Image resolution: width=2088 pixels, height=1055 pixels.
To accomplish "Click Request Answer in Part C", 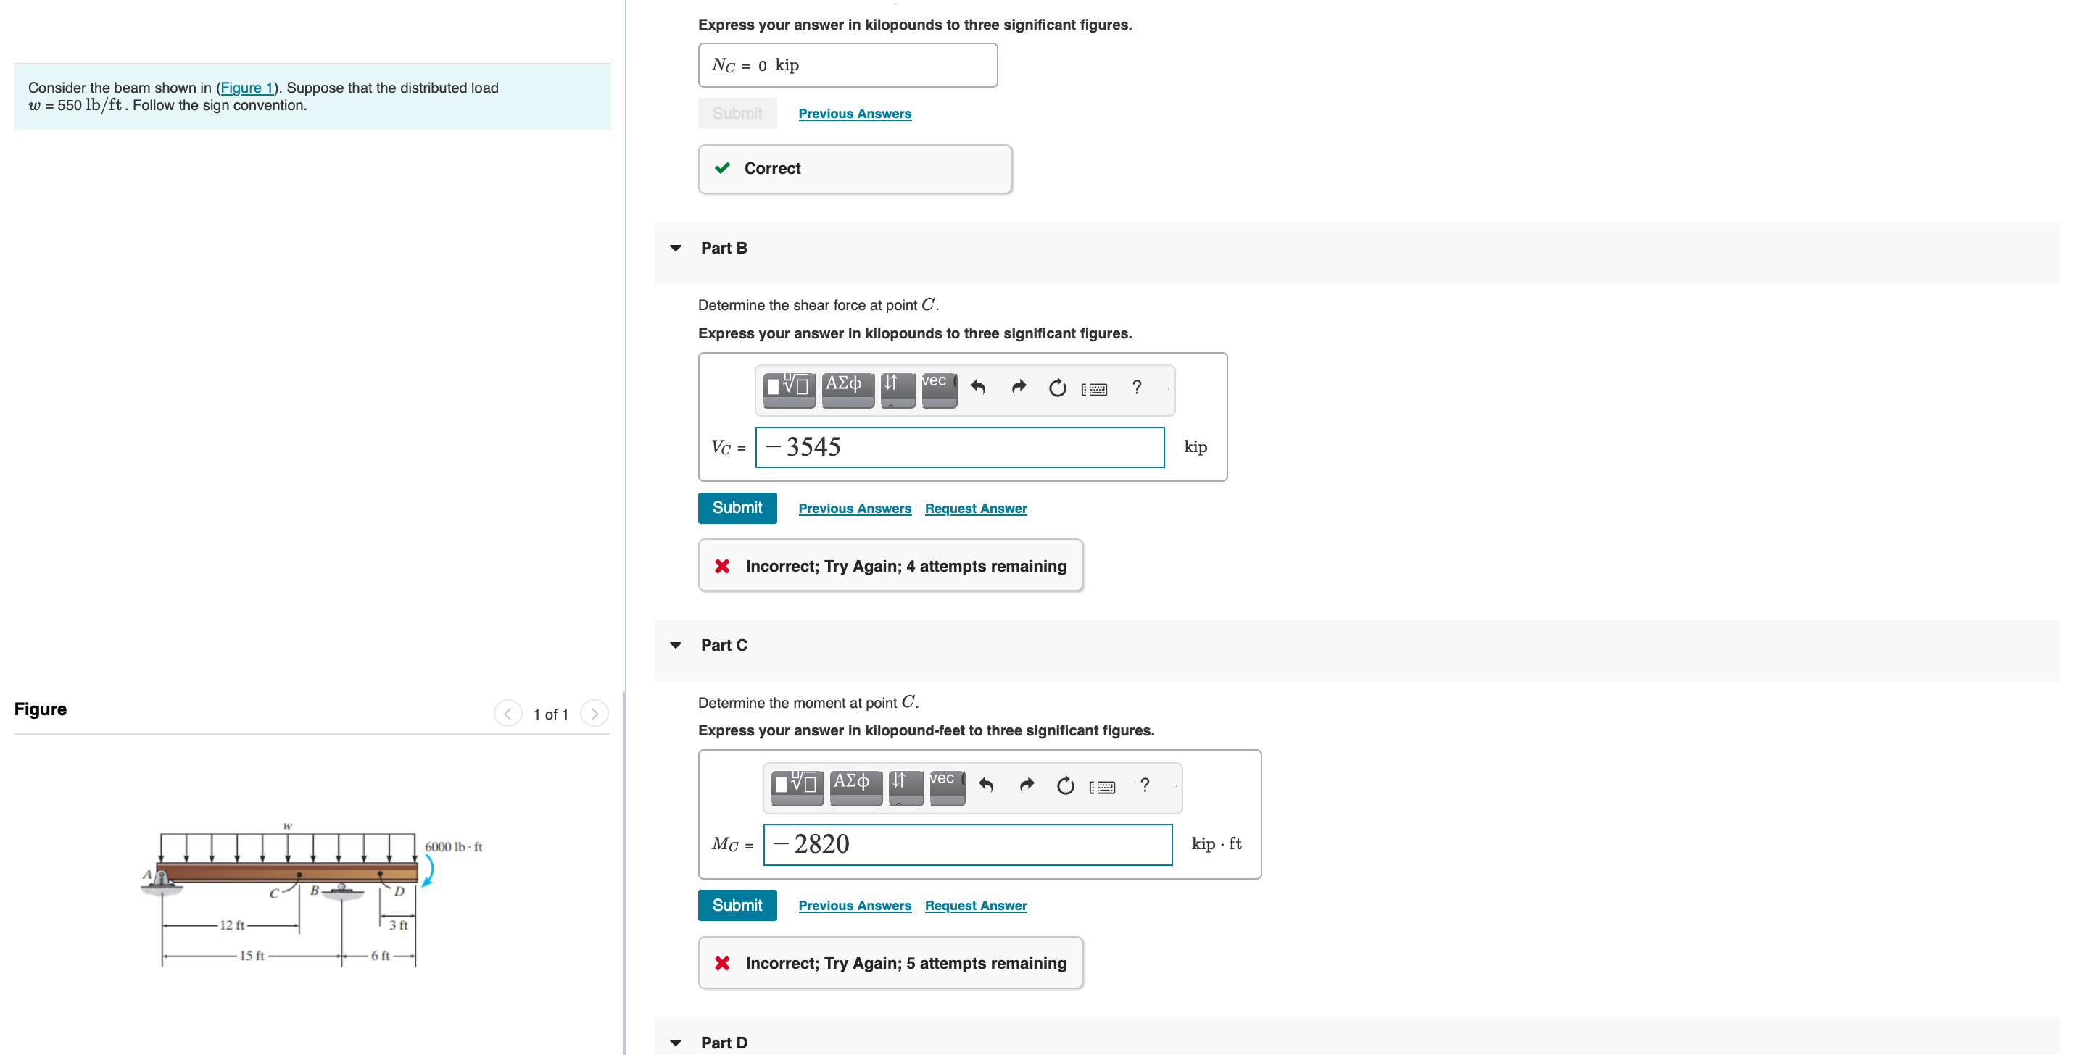I will click(975, 905).
